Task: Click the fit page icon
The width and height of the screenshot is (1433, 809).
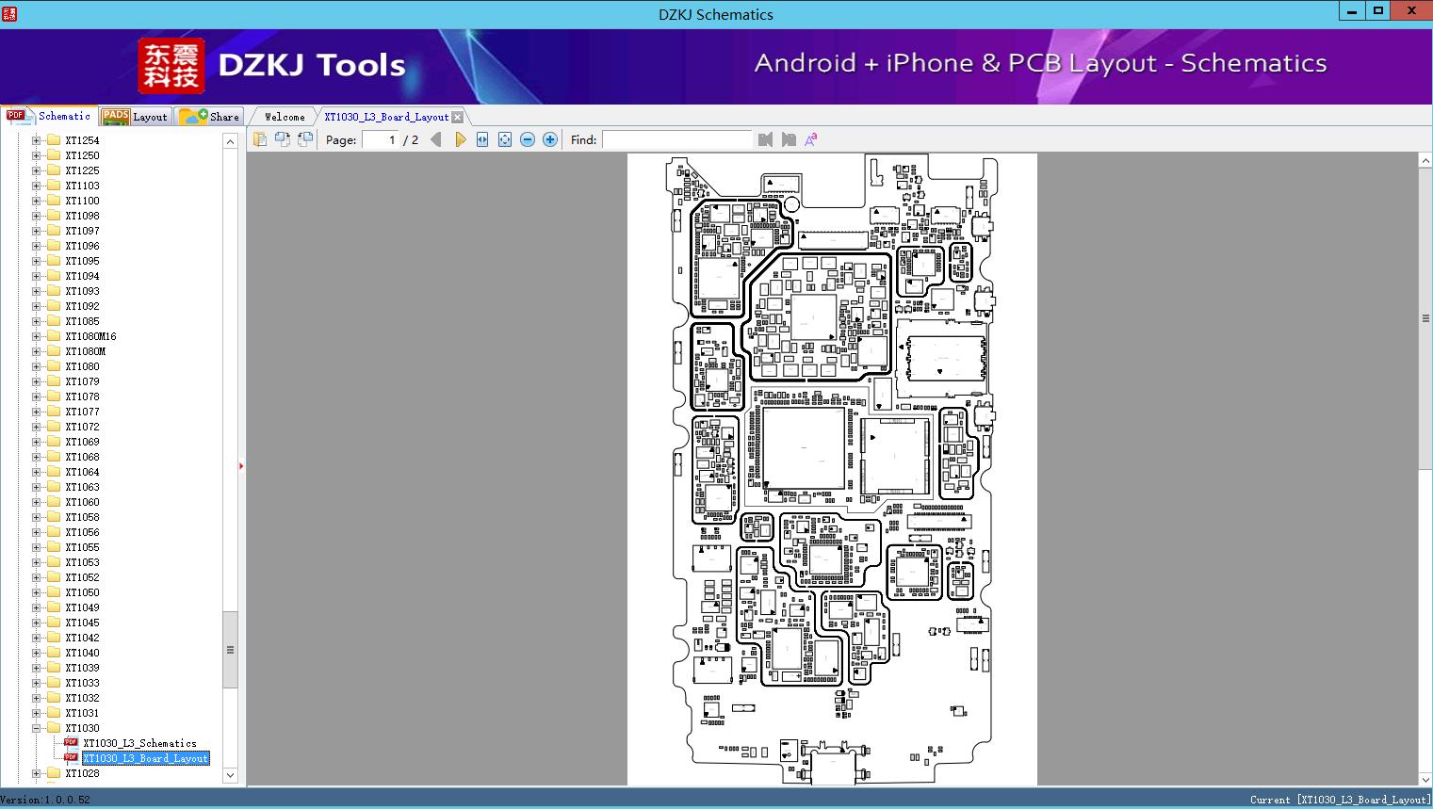Action: click(505, 139)
